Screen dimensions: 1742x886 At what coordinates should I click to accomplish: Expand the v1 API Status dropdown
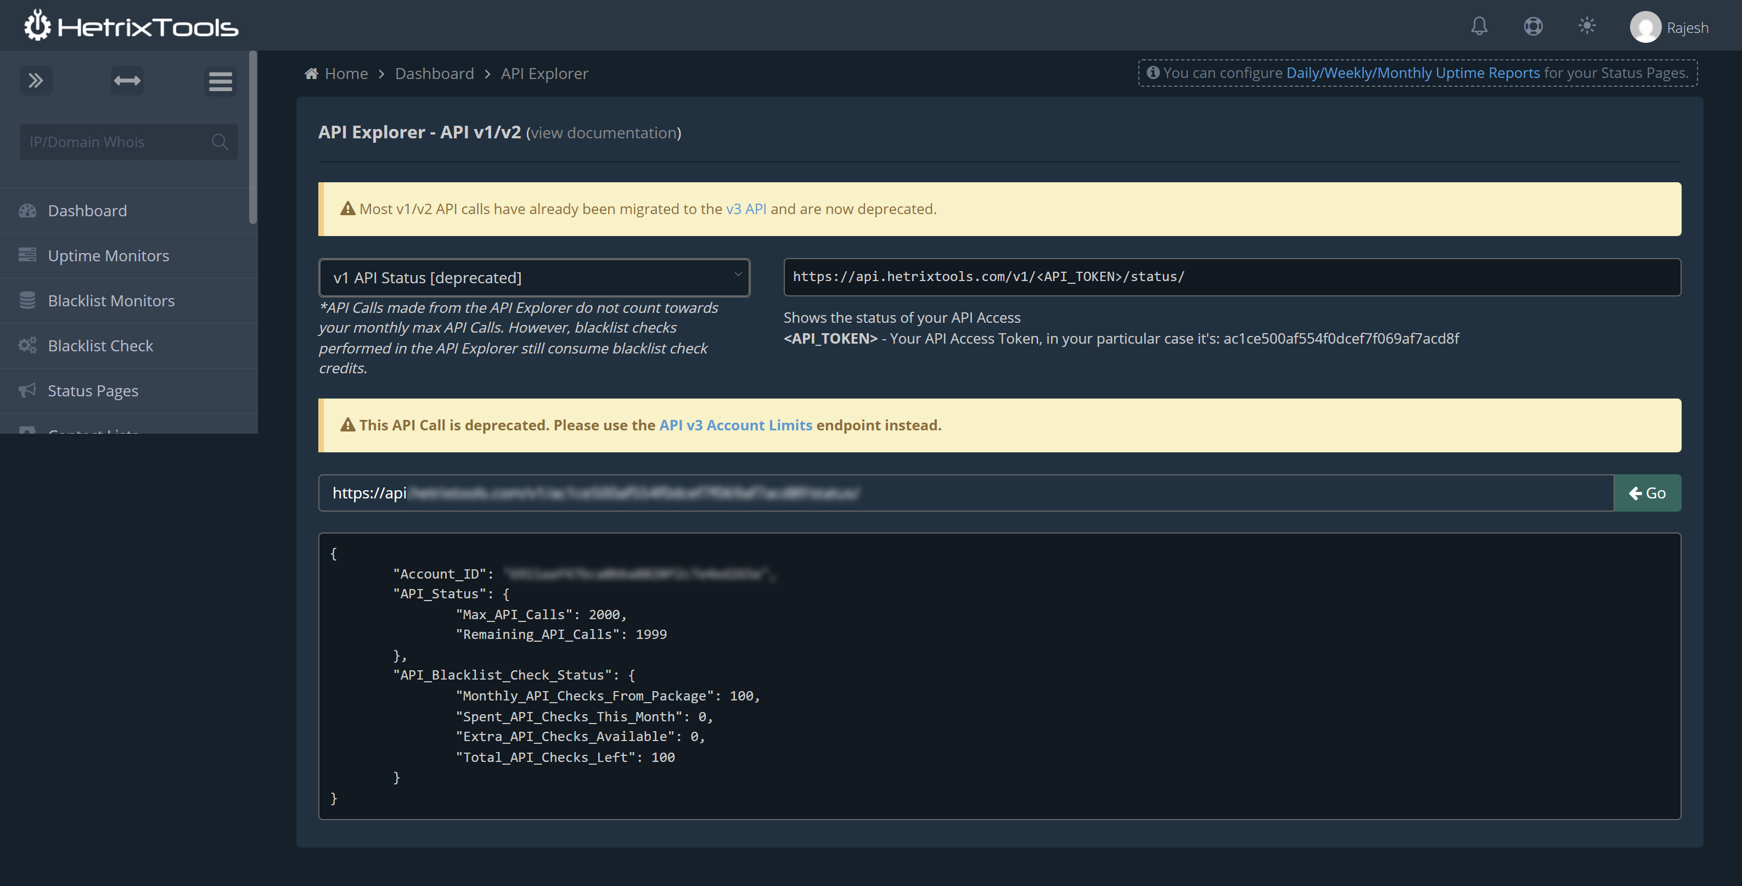(534, 277)
